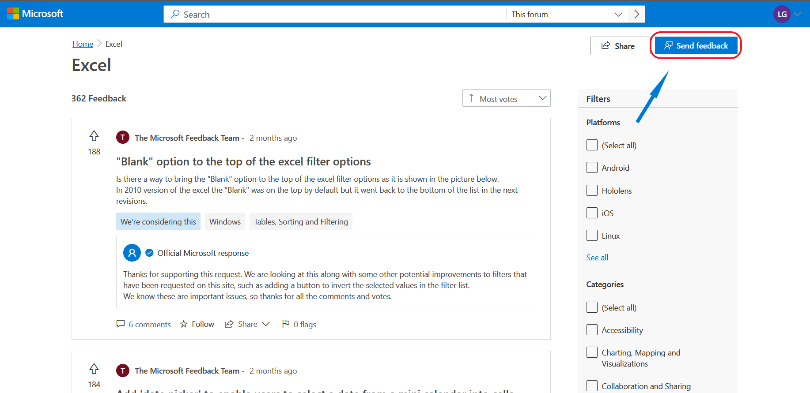
Task: Check the Platforms (Select all) box
Action: [592, 145]
